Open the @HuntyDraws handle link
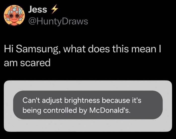This screenshot has height=139, width=176. [x=58, y=21]
